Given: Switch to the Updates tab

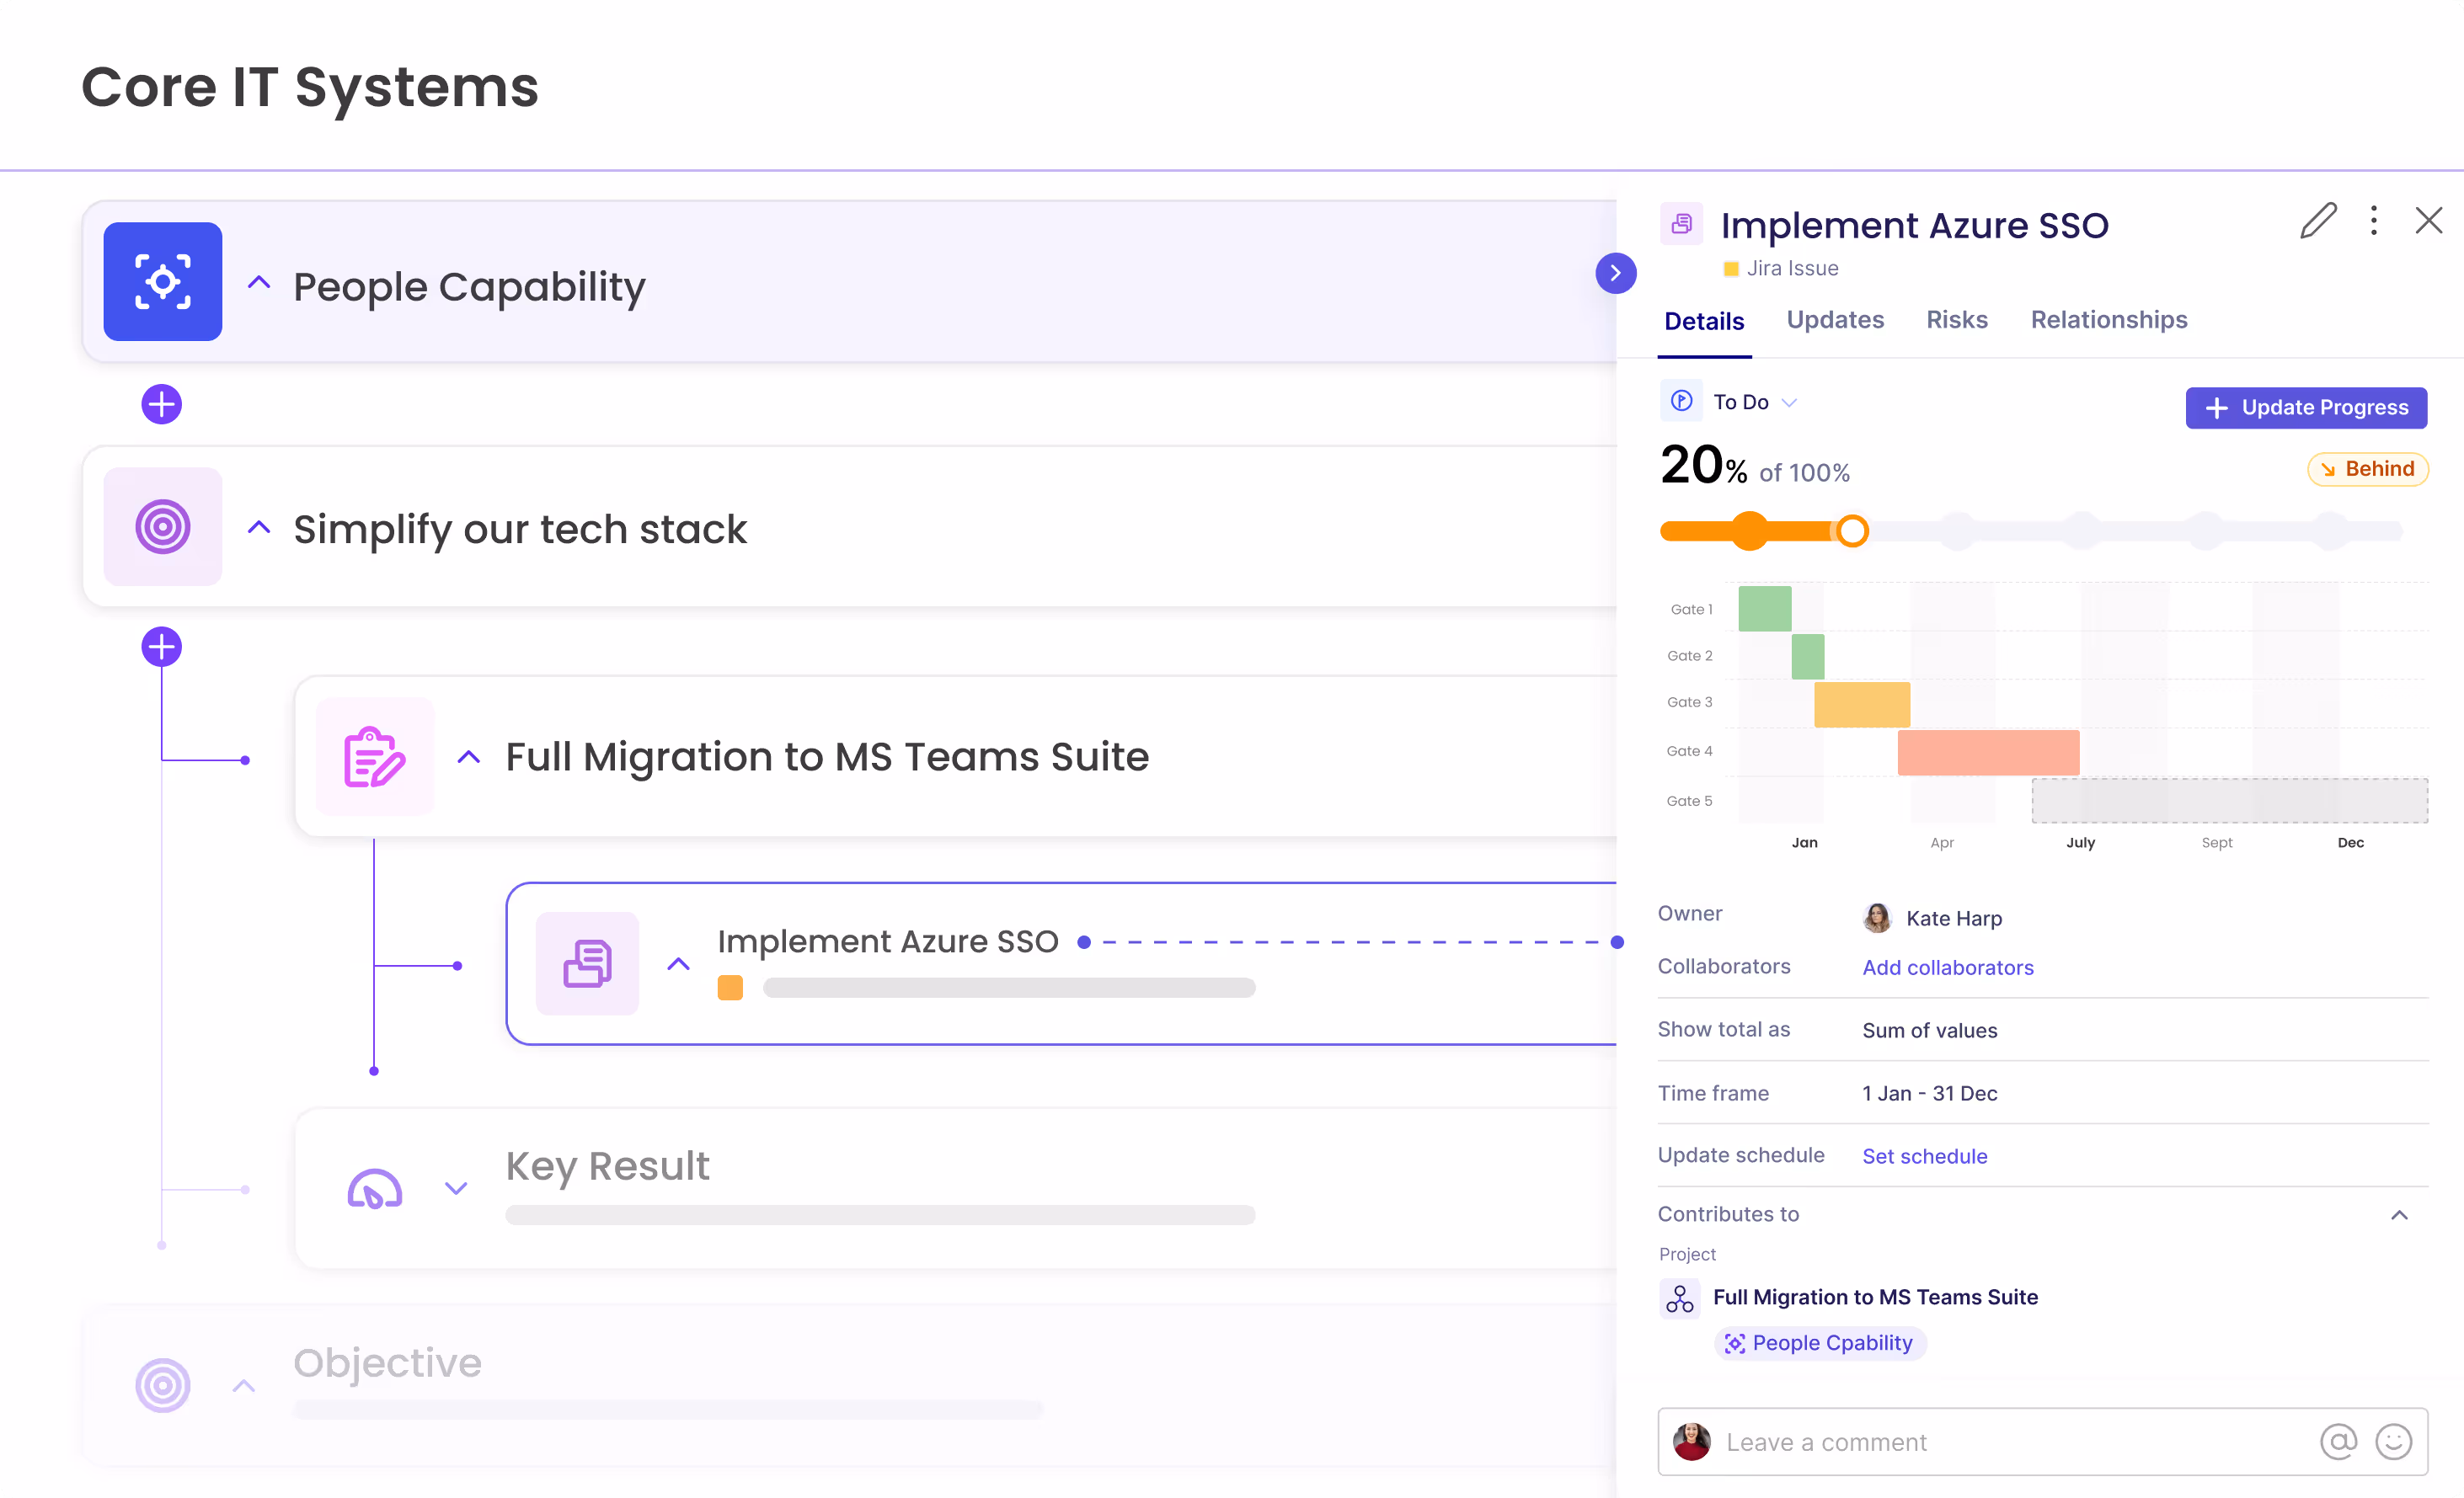Looking at the screenshot, I should pyautogui.click(x=1835, y=320).
